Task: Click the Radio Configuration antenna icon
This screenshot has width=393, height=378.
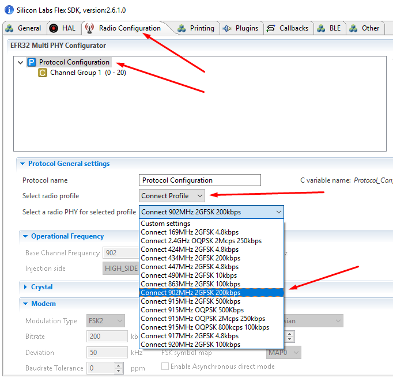Action: (89, 28)
